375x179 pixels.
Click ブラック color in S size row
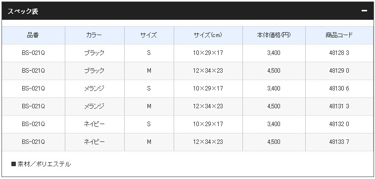[x=94, y=53]
